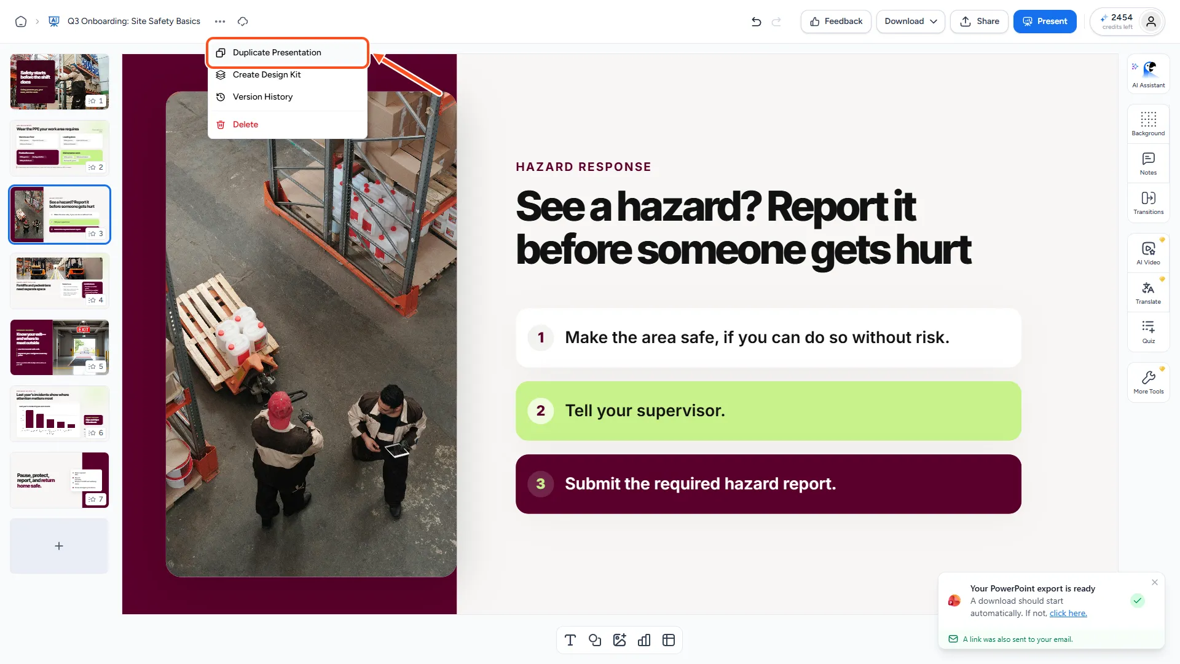The height and width of the screenshot is (664, 1180).
Task: Follow the 'click here' download link
Action: [1068, 614]
